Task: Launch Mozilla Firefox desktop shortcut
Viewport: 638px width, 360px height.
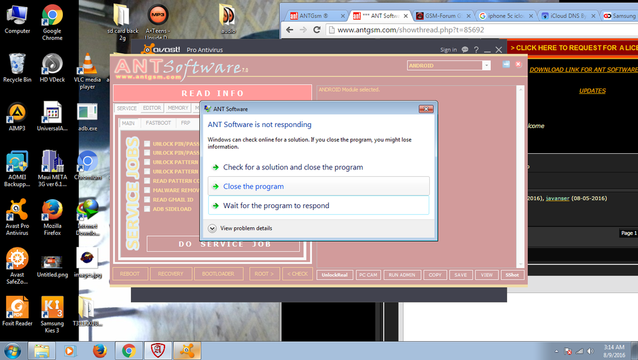Action: pos(52,217)
